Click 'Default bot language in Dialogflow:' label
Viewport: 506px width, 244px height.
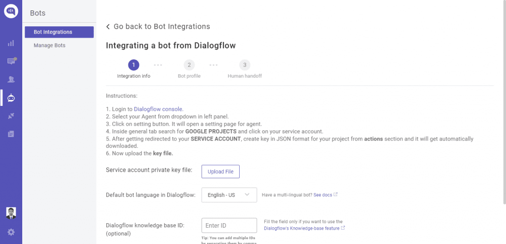pyautogui.click(x=151, y=195)
